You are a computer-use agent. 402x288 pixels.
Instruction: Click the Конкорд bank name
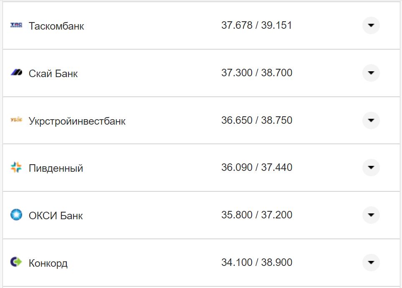point(47,262)
